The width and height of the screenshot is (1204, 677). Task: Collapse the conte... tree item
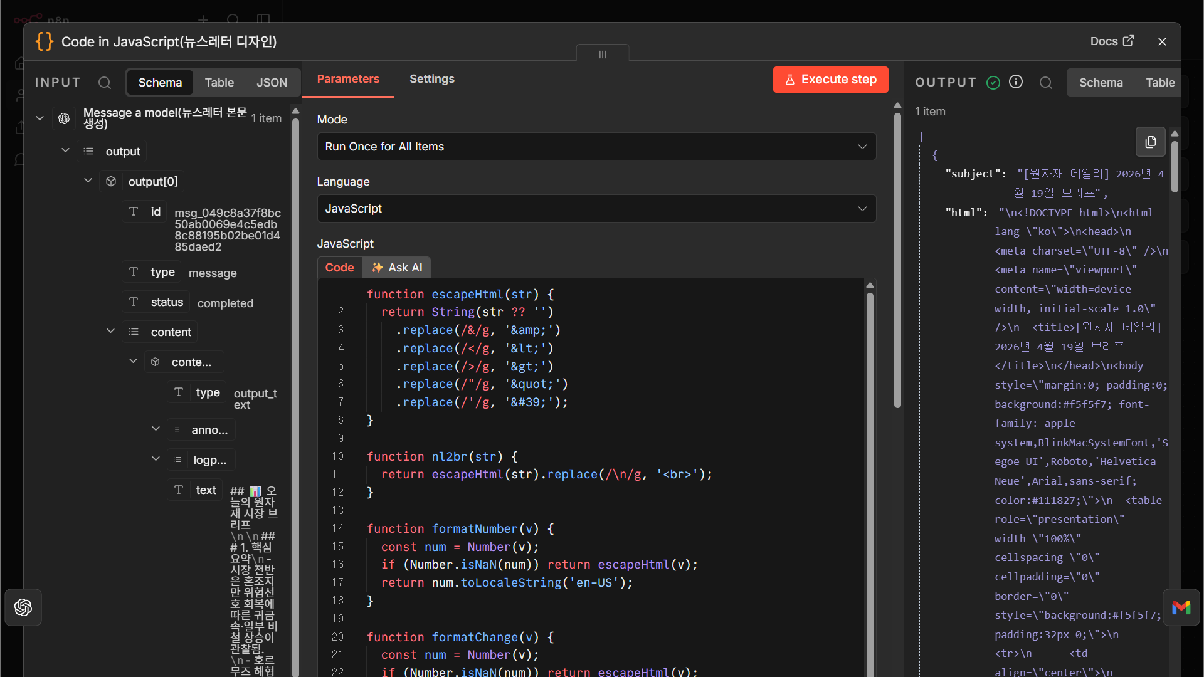click(x=133, y=361)
